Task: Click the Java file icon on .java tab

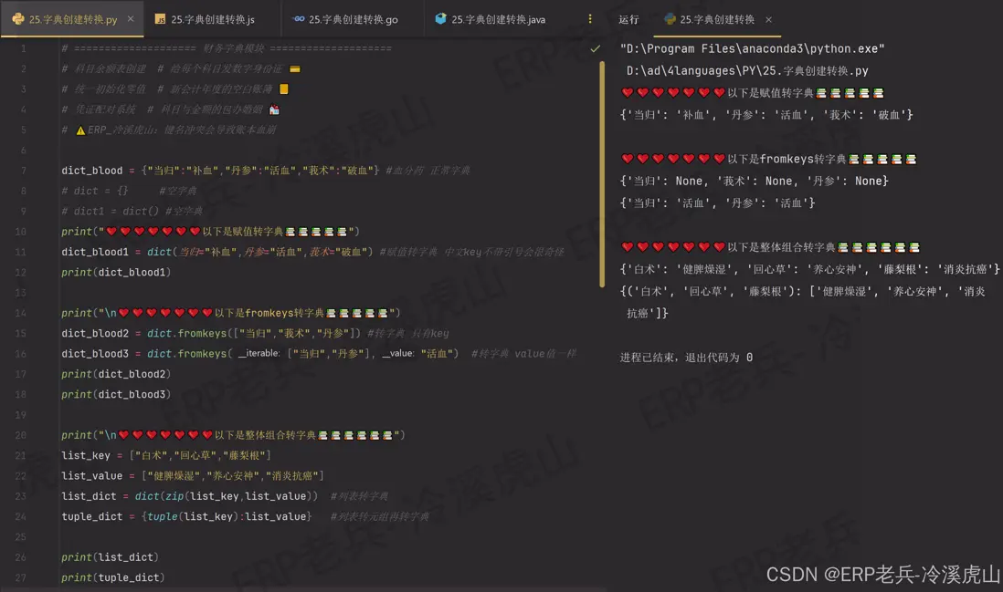Action: (x=440, y=18)
